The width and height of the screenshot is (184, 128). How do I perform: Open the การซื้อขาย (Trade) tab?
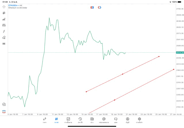(68, 120)
